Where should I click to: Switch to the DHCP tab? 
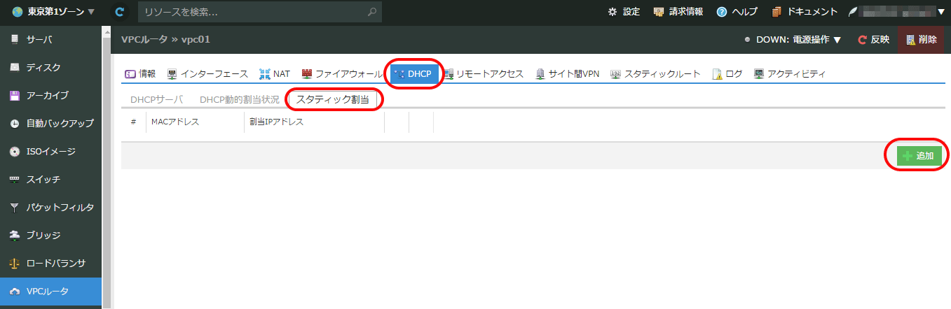(x=415, y=73)
